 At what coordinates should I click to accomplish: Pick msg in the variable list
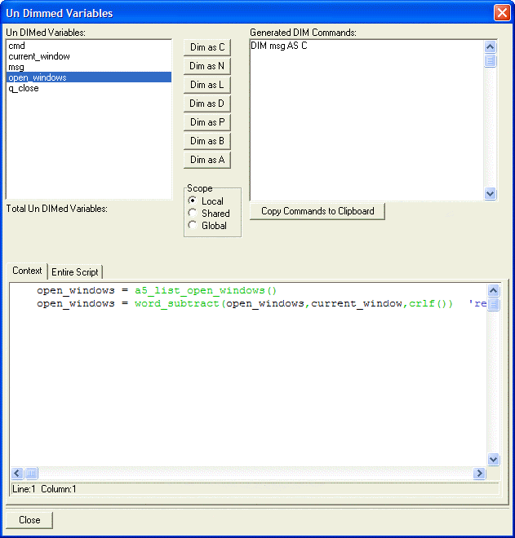(89, 67)
